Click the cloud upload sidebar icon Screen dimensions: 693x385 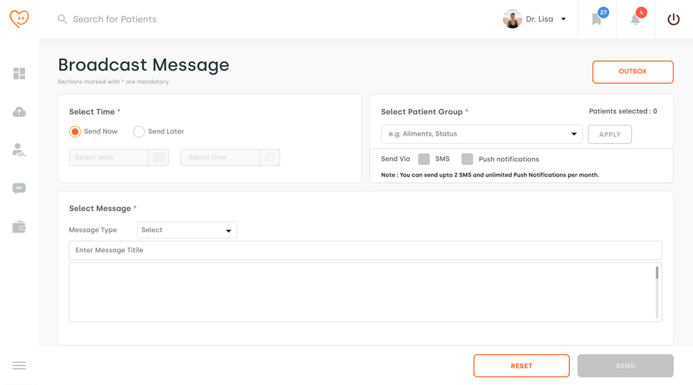click(x=19, y=112)
